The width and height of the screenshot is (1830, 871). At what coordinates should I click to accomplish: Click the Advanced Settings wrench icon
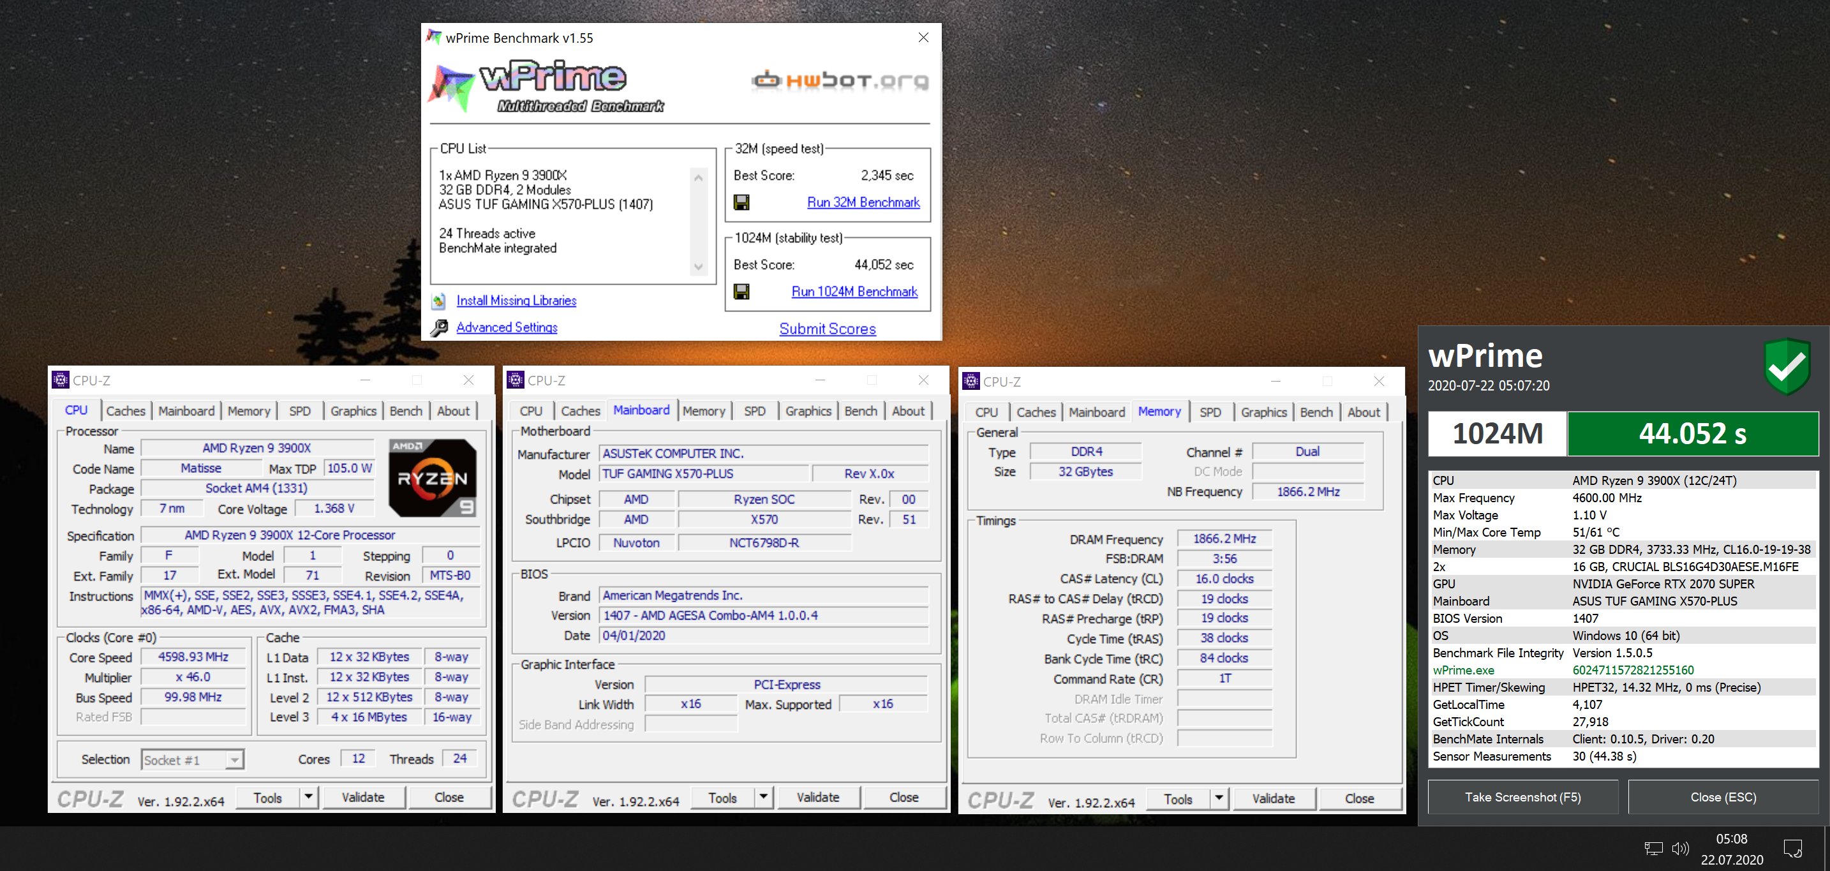pyautogui.click(x=439, y=327)
